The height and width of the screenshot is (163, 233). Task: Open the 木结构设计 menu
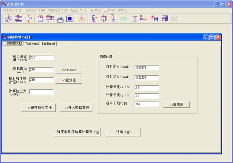coord(57,10)
